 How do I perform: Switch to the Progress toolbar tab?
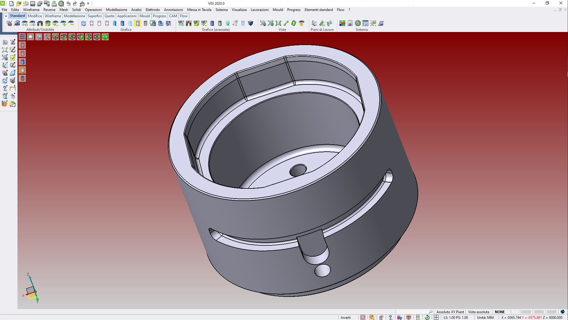point(159,16)
